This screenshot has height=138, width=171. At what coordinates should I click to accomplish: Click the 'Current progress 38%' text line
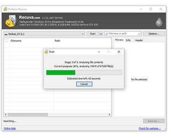84,66
